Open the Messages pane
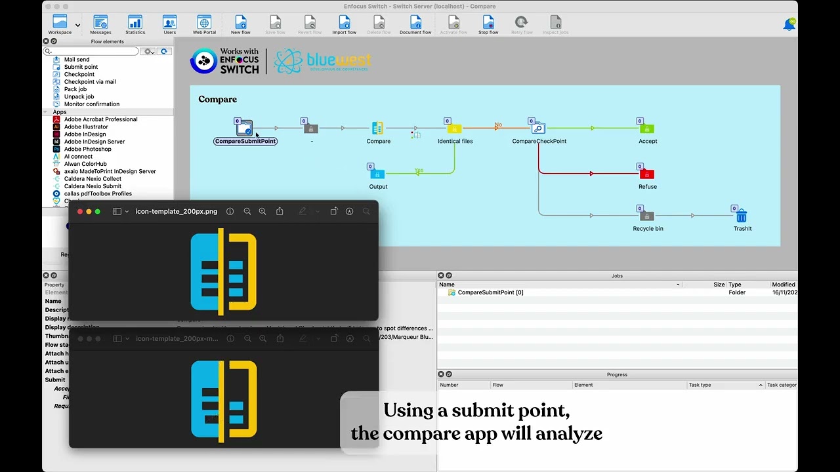 pos(100,25)
